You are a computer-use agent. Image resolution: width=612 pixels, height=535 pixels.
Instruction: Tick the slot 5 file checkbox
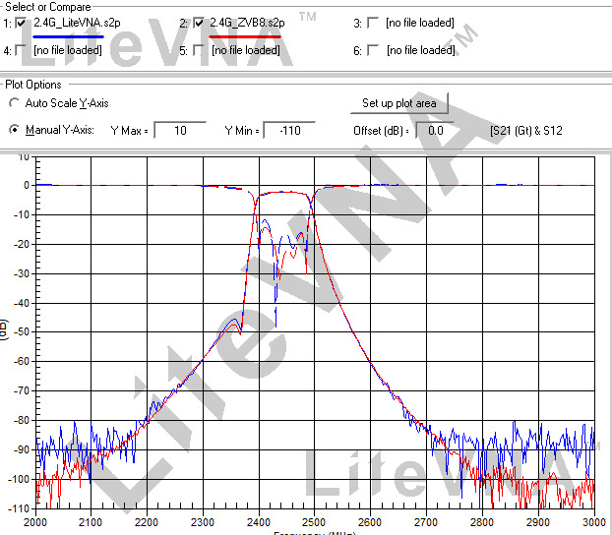tap(200, 49)
